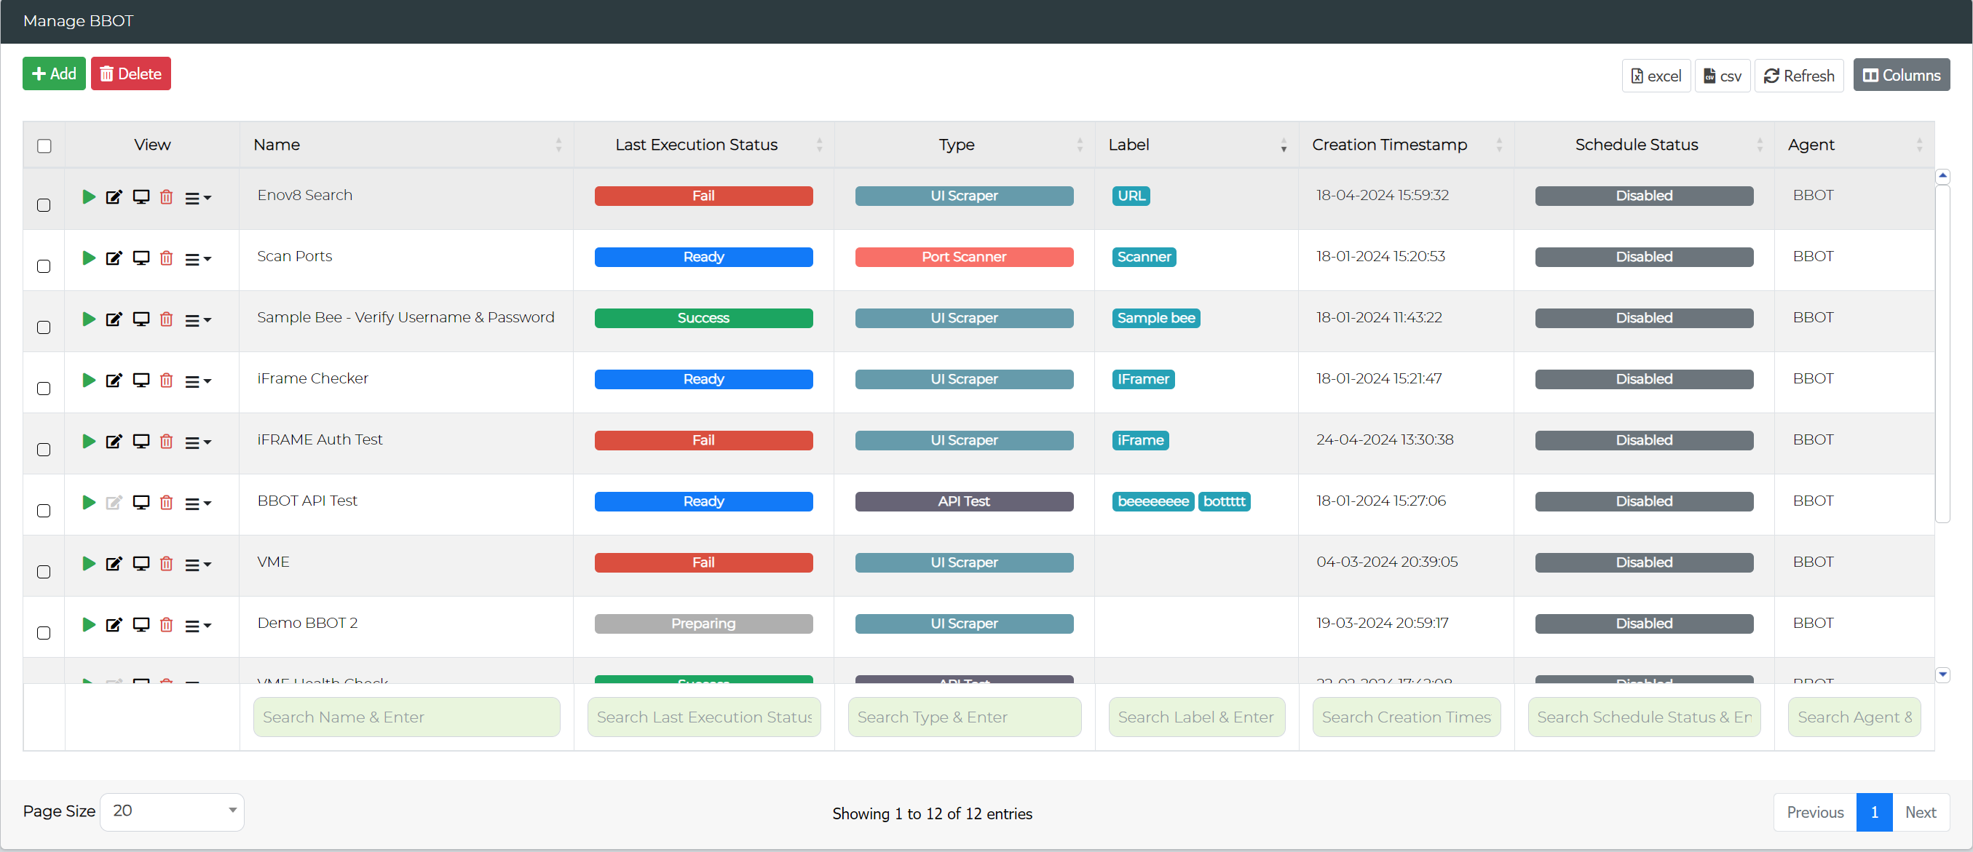1973x852 pixels.
Task: Export table to excel
Action: pyautogui.click(x=1656, y=76)
